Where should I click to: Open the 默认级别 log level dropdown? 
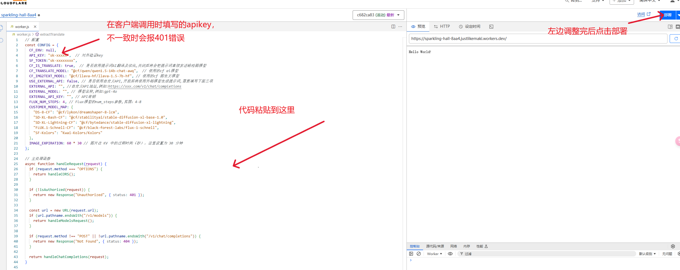point(647,254)
